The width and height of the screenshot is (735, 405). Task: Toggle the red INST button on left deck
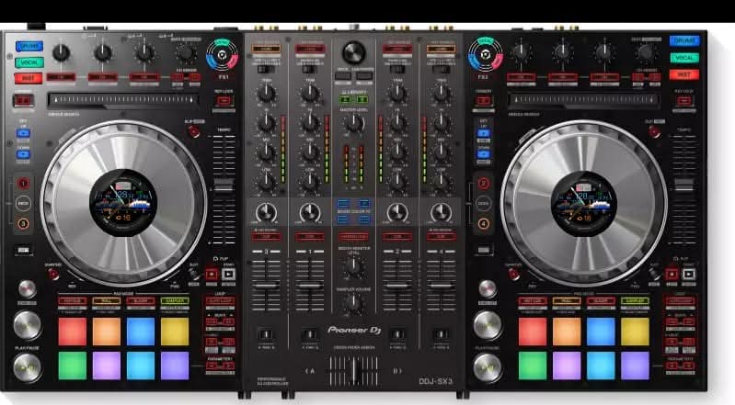28,78
